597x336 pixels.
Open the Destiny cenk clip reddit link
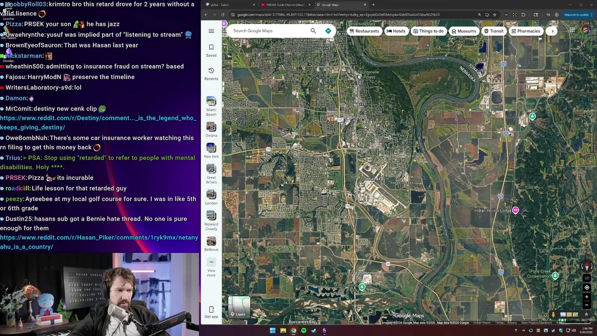coord(98,123)
